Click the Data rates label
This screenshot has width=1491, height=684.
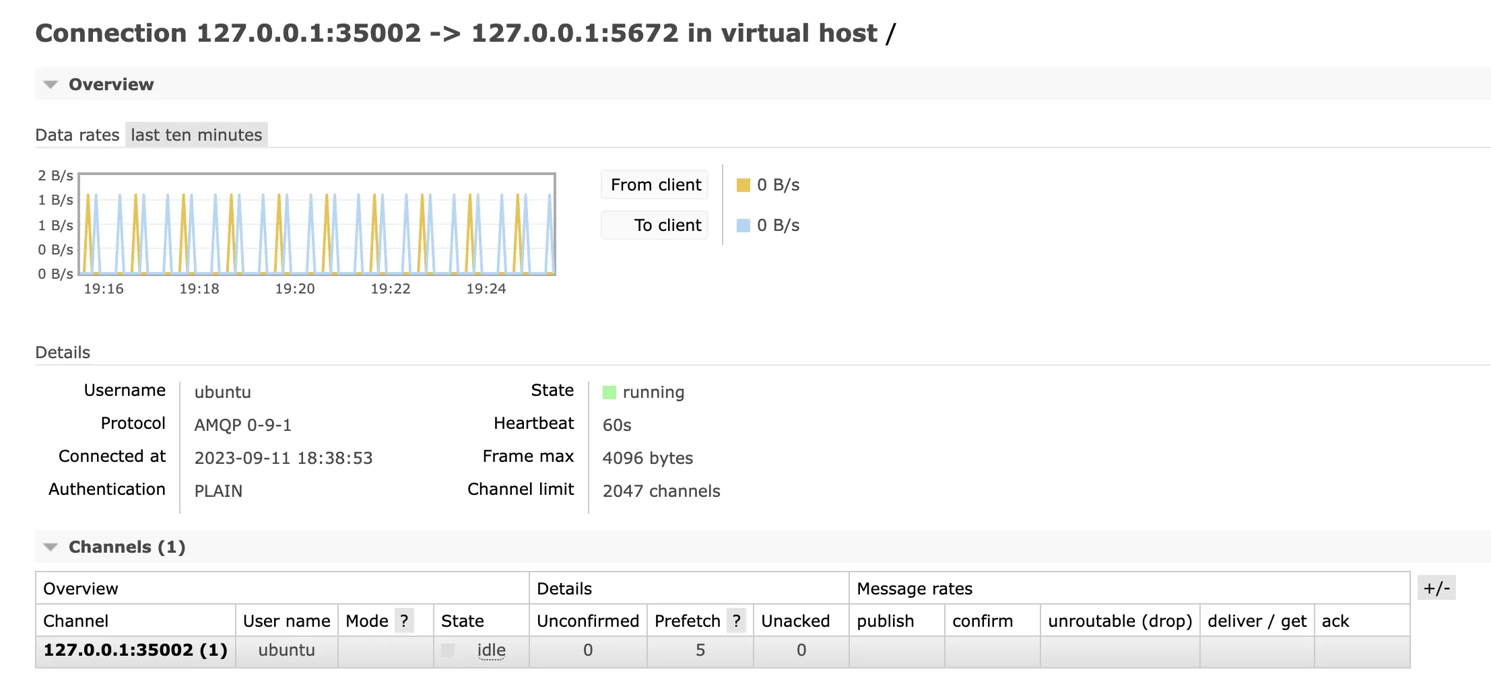pyautogui.click(x=77, y=135)
